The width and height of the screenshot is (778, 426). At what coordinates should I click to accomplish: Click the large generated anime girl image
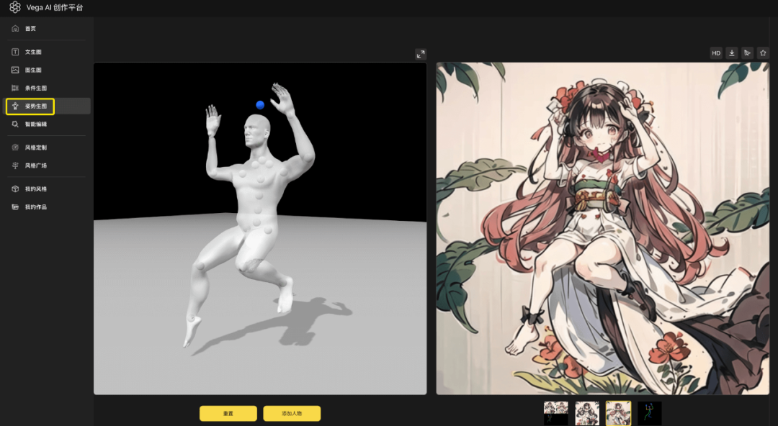point(602,229)
